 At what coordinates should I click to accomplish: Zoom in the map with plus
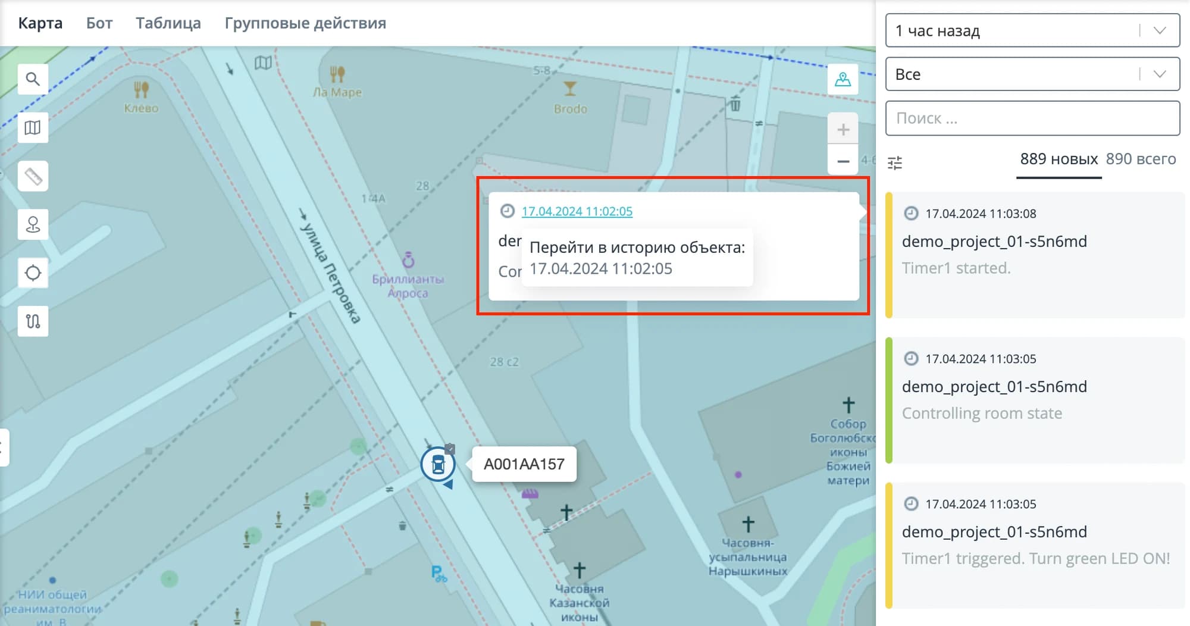point(843,129)
